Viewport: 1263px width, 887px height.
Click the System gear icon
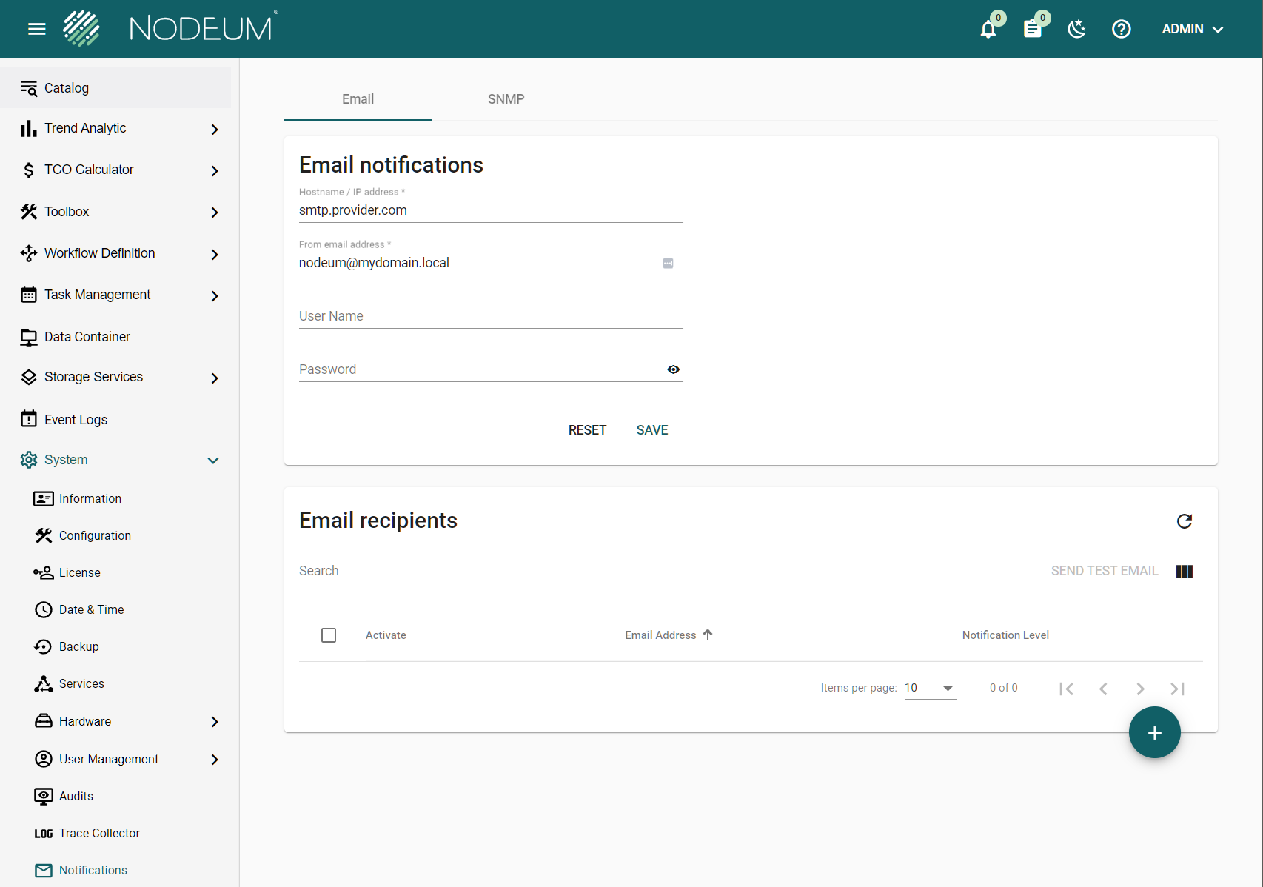pyautogui.click(x=29, y=460)
